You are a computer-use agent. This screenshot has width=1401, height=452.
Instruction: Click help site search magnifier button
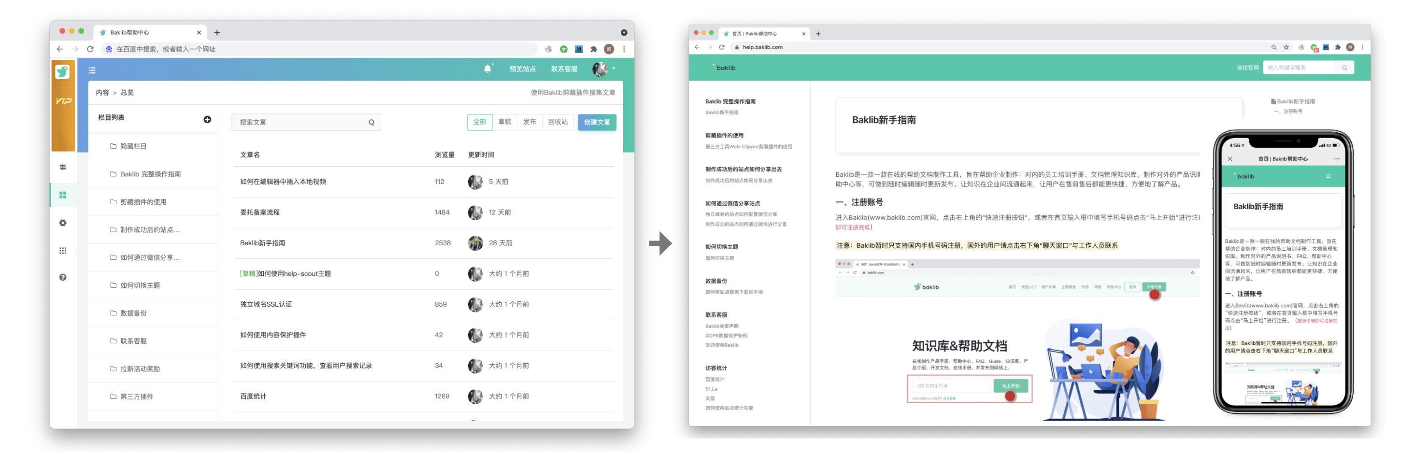[x=1344, y=68]
